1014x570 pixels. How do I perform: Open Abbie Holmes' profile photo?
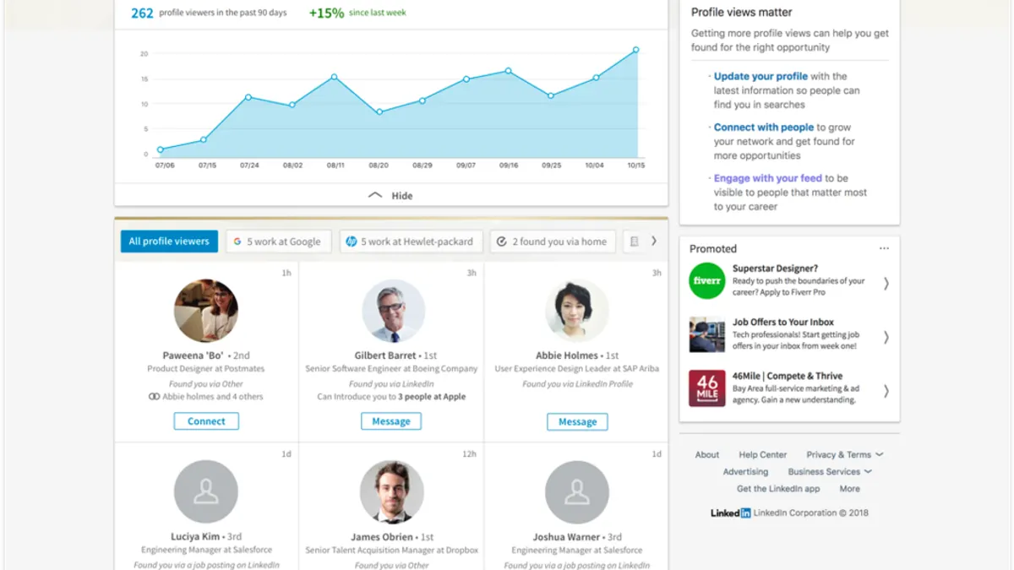(577, 311)
